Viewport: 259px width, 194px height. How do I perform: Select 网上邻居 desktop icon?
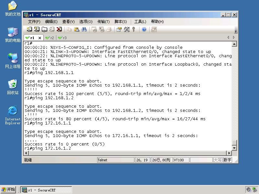13,61
